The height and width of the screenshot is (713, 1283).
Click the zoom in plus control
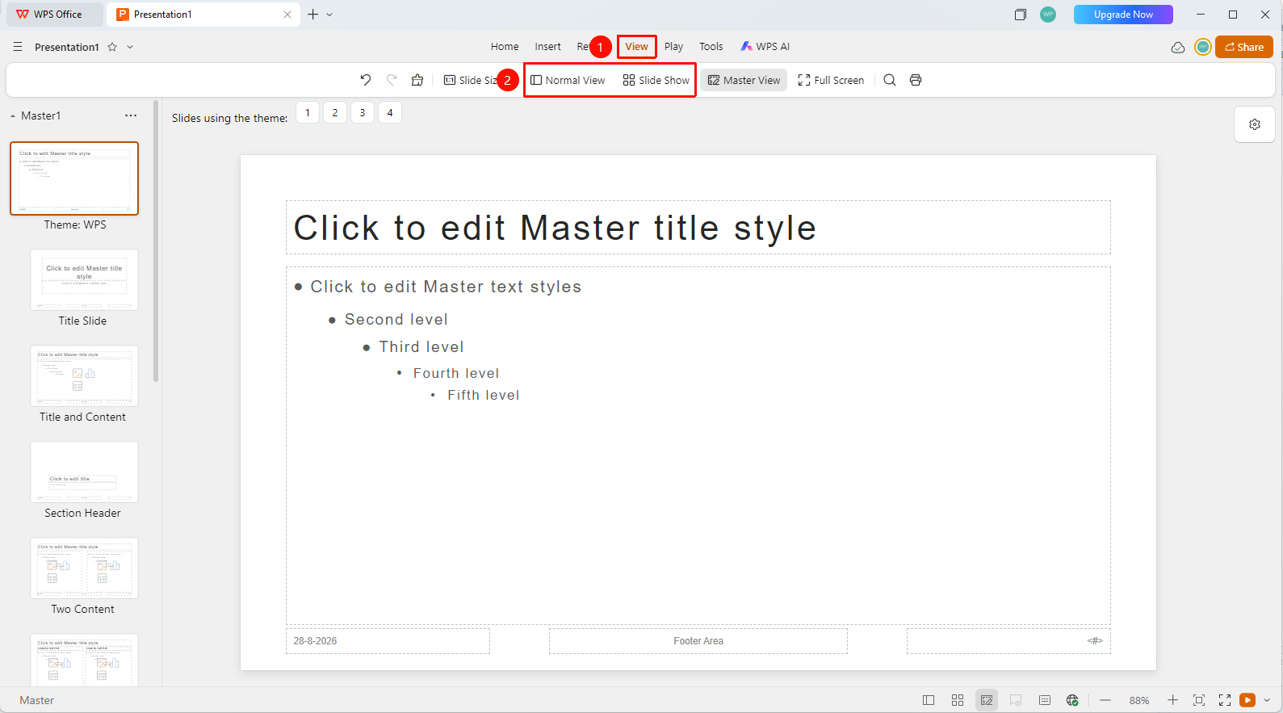(1173, 700)
